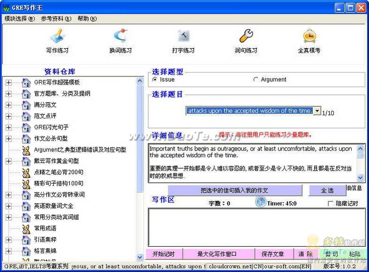This screenshot has width=369, height=272.
Task: Click the fox icon beside 精彩句子结构100句
Action: pyautogui.click(x=26, y=184)
